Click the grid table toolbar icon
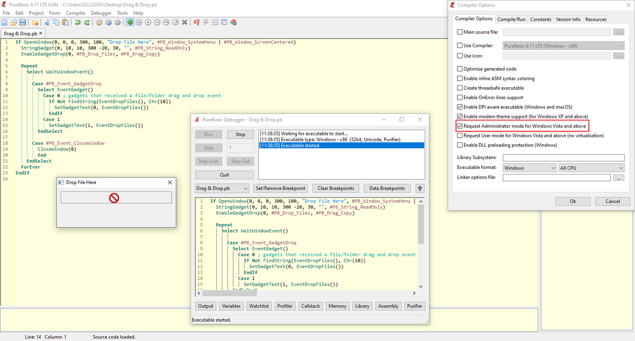 (215, 22)
